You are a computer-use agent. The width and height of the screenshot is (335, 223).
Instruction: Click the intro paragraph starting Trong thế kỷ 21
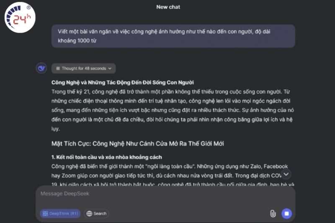pos(173,110)
